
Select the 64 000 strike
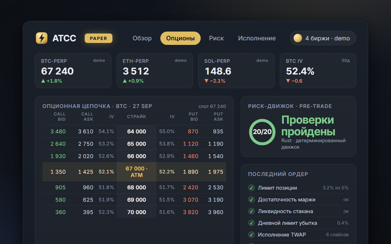137,131
